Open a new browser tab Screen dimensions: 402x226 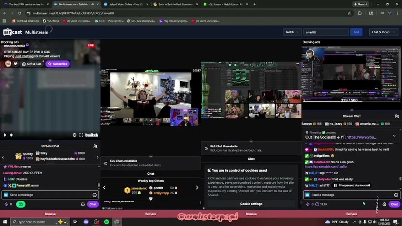click(x=254, y=4)
